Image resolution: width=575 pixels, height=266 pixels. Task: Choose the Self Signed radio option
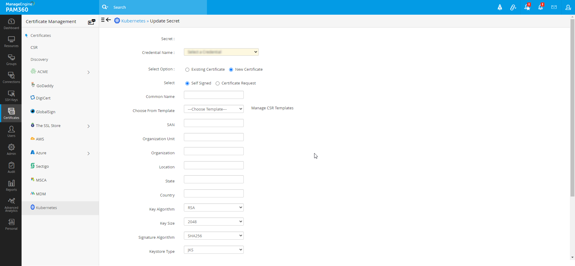point(187,83)
